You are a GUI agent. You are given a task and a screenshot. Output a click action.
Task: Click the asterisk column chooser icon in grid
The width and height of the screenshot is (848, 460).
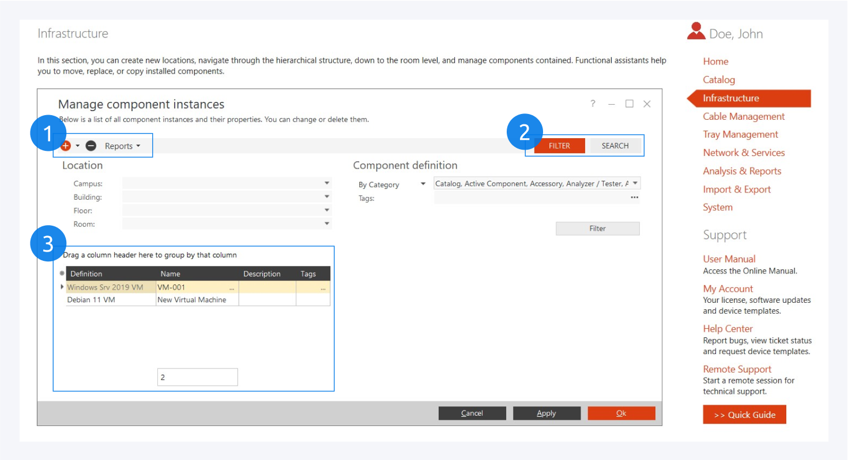click(x=62, y=274)
